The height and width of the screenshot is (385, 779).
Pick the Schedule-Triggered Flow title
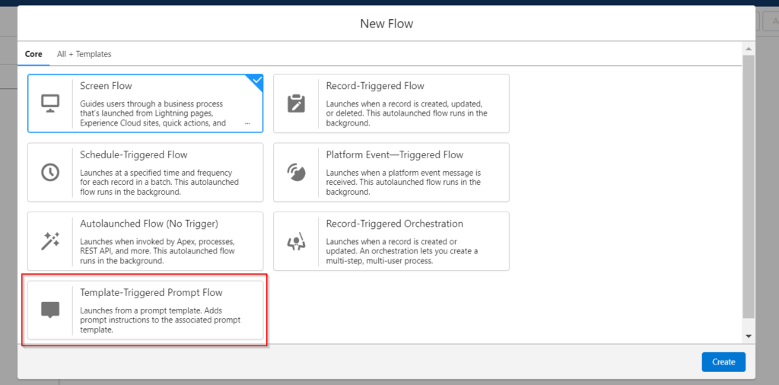tap(134, 155)
